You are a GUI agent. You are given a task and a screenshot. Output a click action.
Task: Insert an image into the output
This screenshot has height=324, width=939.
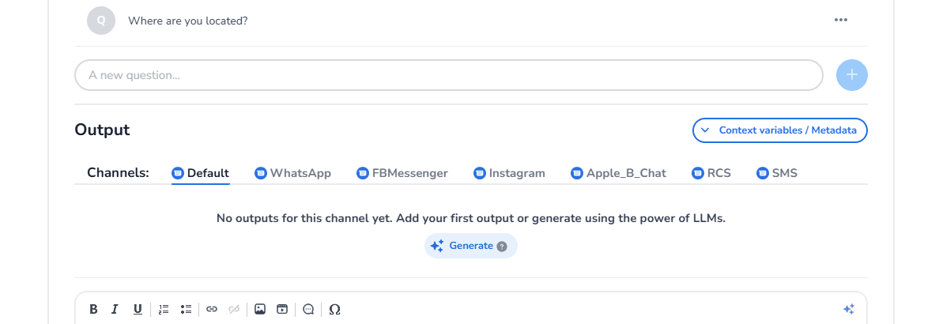(260, 309)
